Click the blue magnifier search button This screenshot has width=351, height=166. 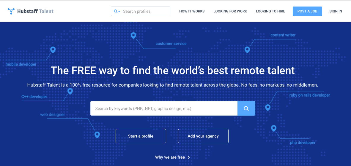(246, 108)
